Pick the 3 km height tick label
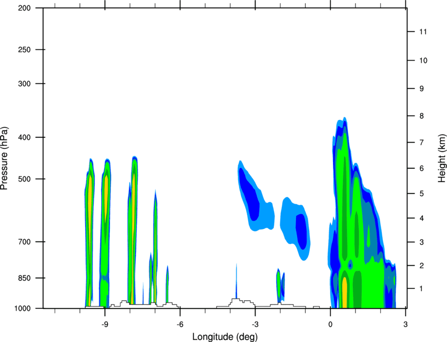 coord(422,242)
